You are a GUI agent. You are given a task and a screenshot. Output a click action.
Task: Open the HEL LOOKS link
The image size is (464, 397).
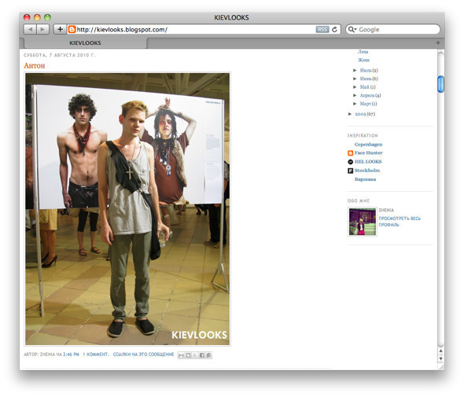click(x=368, y=162)
